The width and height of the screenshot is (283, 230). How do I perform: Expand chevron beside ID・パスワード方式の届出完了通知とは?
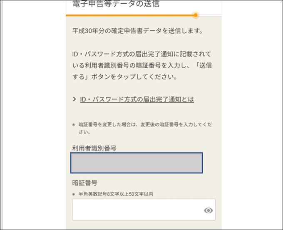[x=74, y=99]
